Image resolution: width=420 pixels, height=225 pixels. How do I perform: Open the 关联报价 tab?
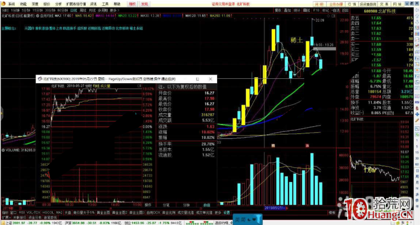point(20,218)
